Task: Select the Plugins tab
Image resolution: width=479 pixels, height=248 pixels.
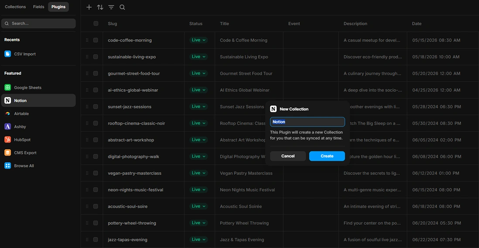Action: point(58,7)
